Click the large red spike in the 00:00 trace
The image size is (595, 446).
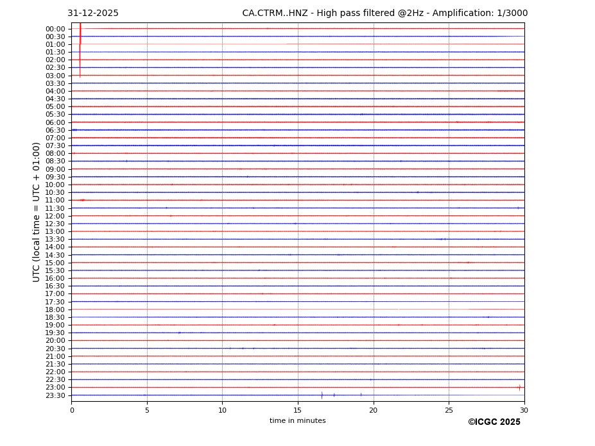click(80, 32)
